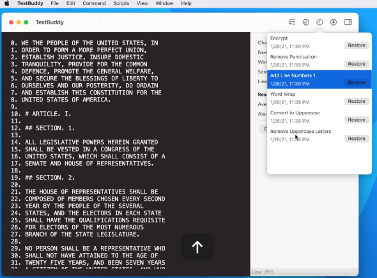Restore the Convert to Uppercase entry
Screen dimensions: 377x278
[x=357, y=120]
